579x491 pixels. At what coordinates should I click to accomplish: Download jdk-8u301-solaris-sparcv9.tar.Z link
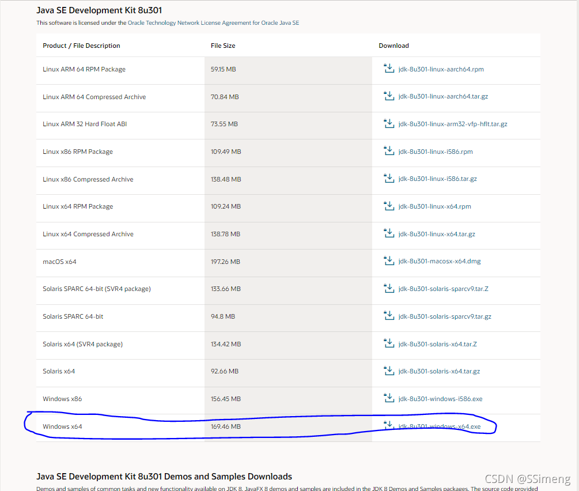coord(443,289)
